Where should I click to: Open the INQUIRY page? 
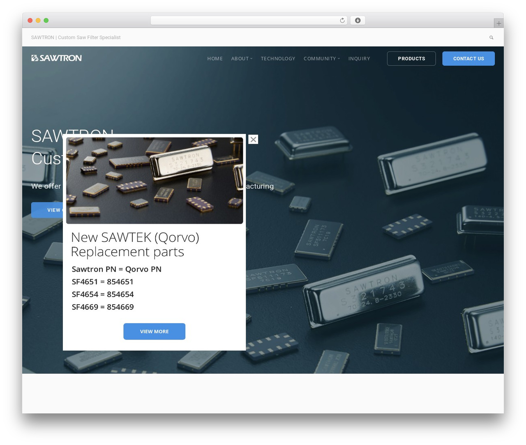pos(359,59)
